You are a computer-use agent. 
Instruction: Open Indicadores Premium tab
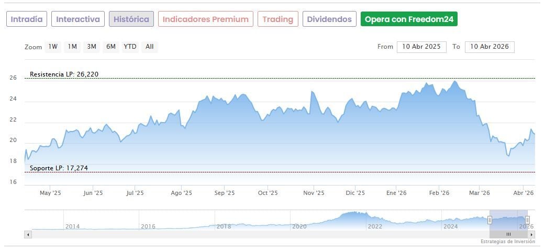(206, 19)
